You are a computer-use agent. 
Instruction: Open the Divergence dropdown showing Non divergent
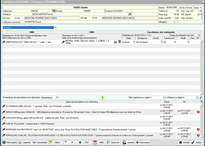(161, 42)
